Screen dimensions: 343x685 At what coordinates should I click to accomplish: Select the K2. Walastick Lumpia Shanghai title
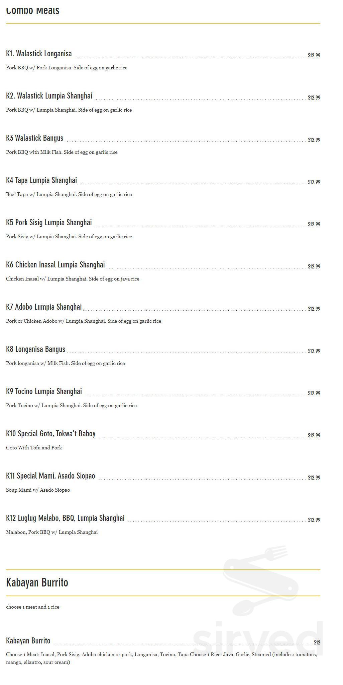tap(49, 96)
